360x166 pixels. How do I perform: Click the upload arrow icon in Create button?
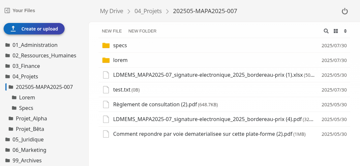(x=13, y=29)
